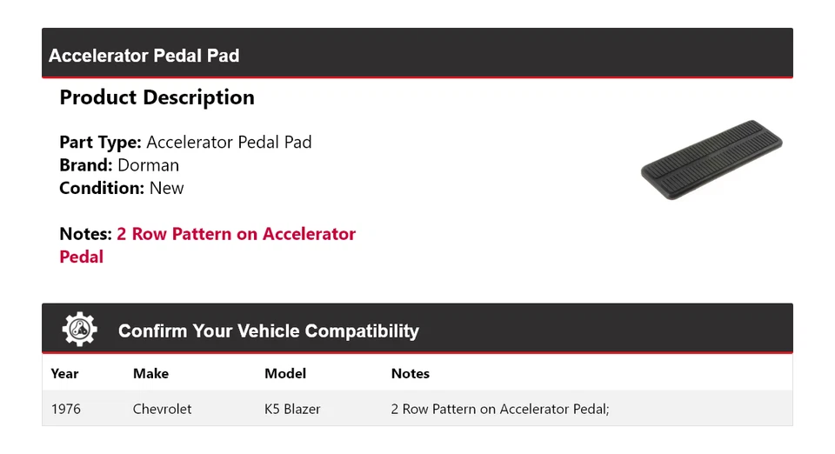Select the Chevrolet make cell
This screenshot has width=835, height=454.
pos(163,409)
